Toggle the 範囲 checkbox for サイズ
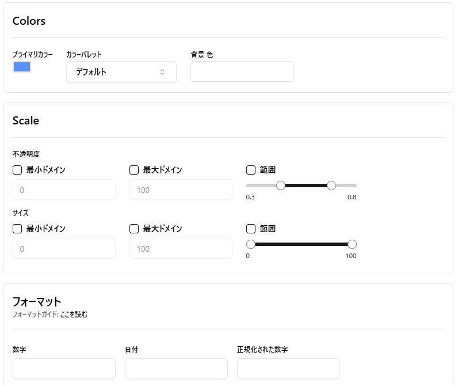The width and height of the screenshot is (458, 386). pos(251,229)
